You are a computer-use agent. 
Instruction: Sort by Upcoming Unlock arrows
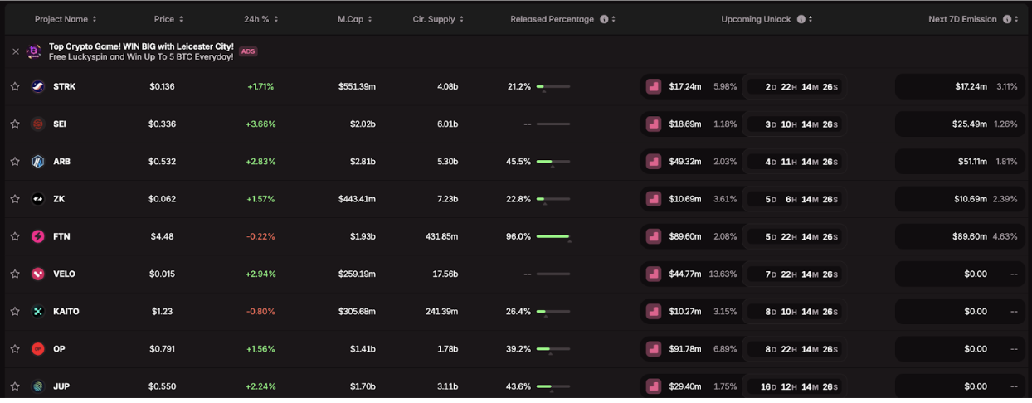[x=811, y=19]
